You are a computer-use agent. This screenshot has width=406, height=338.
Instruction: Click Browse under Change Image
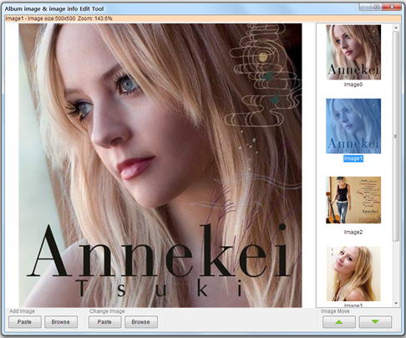point(141,322)
